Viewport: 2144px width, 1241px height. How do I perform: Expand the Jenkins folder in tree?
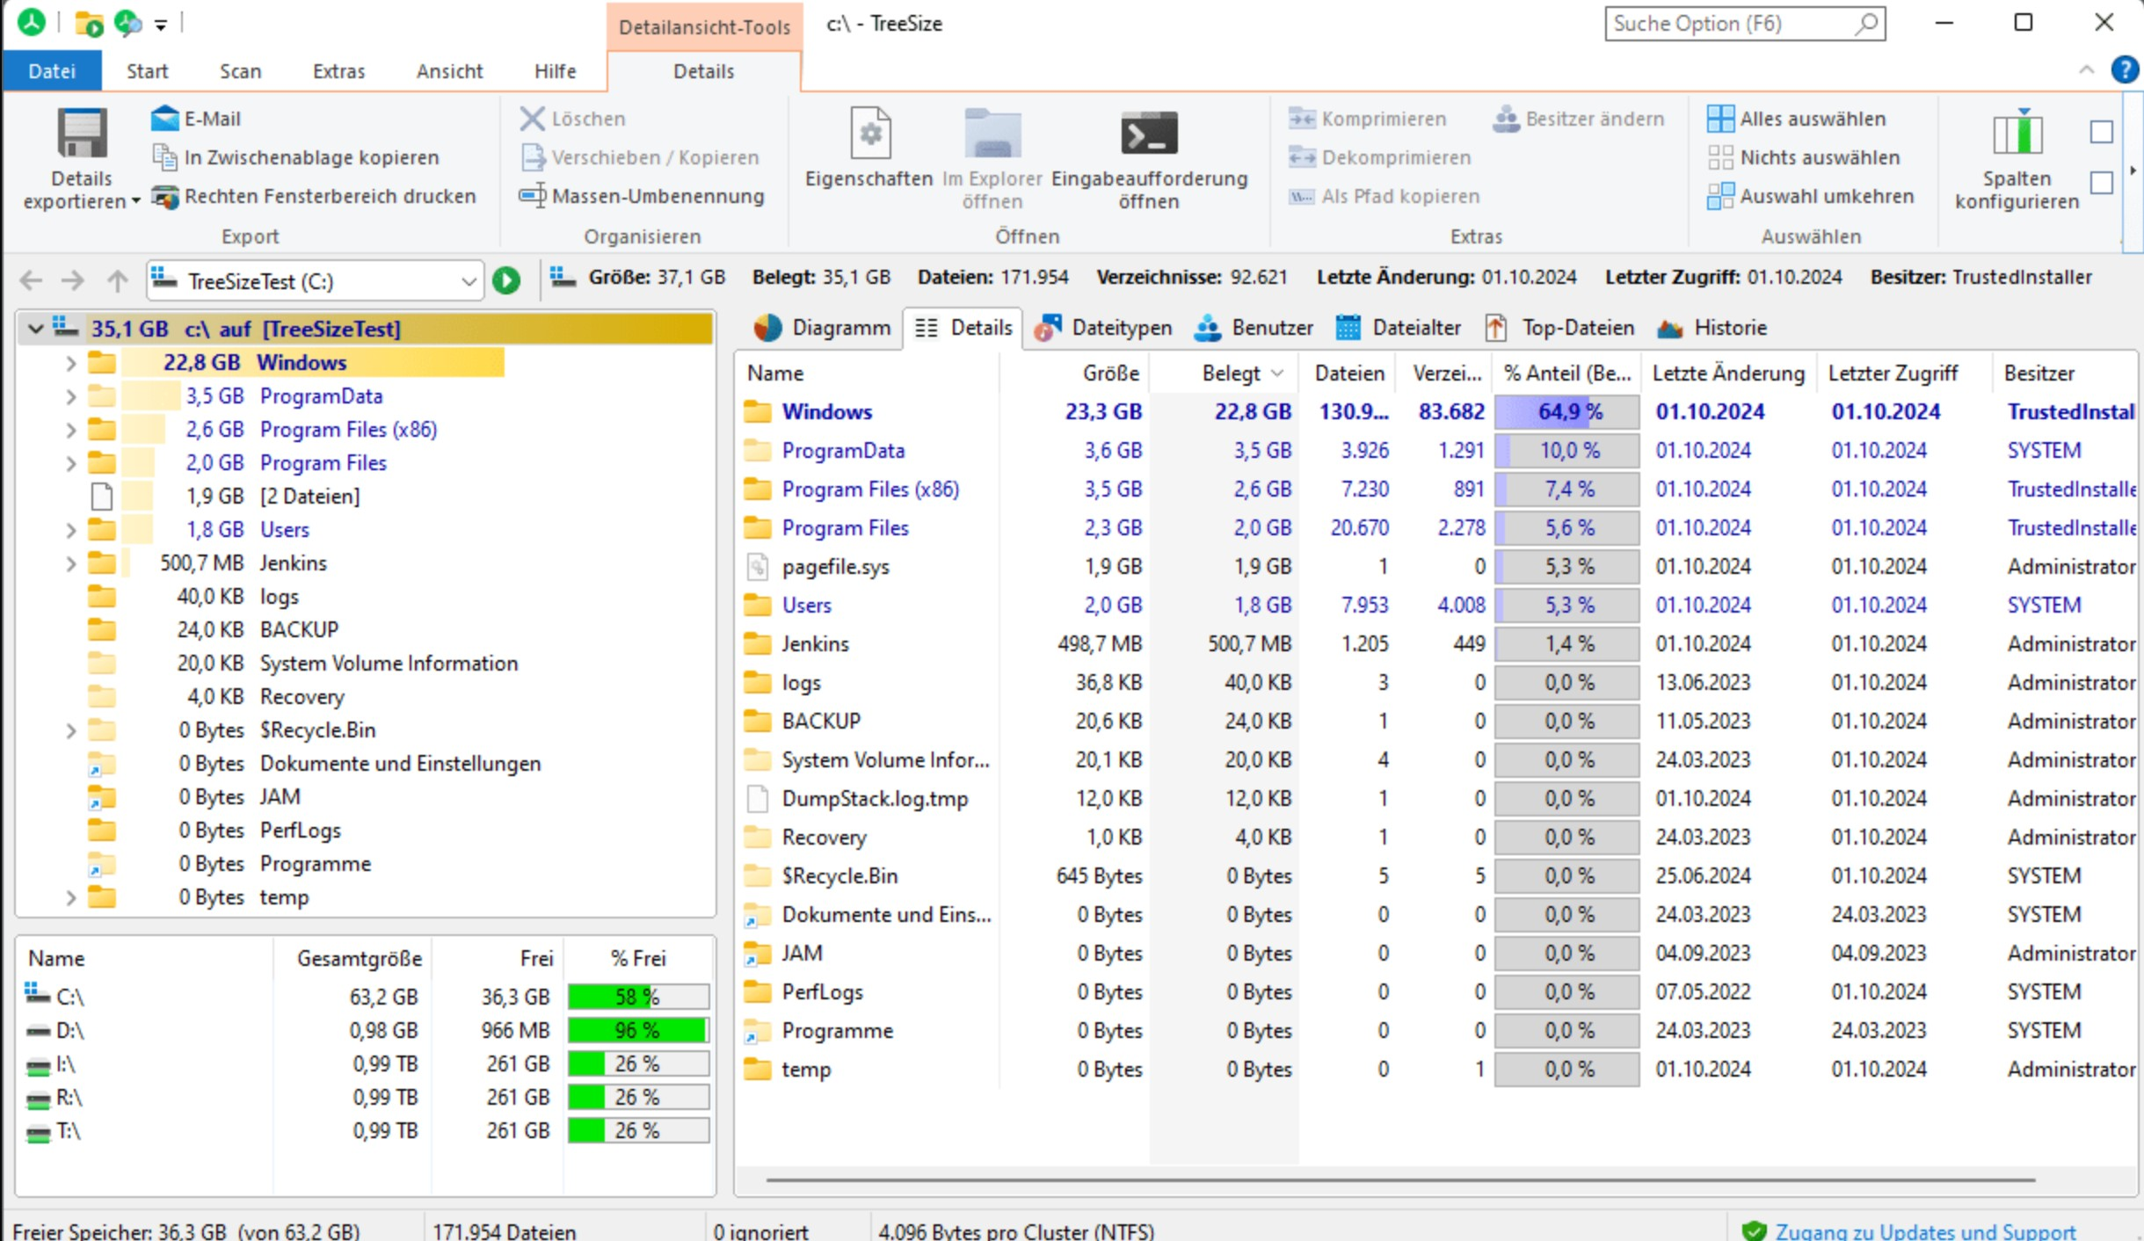pos(71,563)
